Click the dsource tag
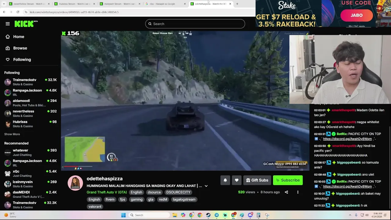391x220 pixels. tap(154, 192)
